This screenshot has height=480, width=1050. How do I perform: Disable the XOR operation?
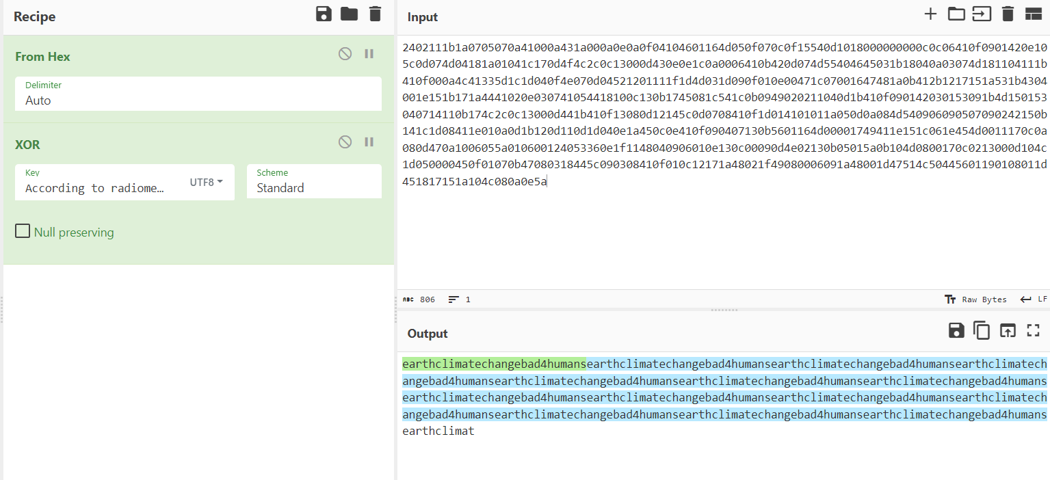(345, 142)
